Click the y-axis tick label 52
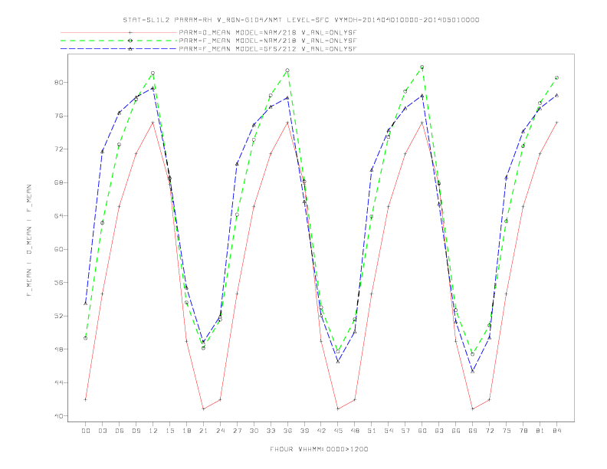Screen dimensions: 607x469 58,316
